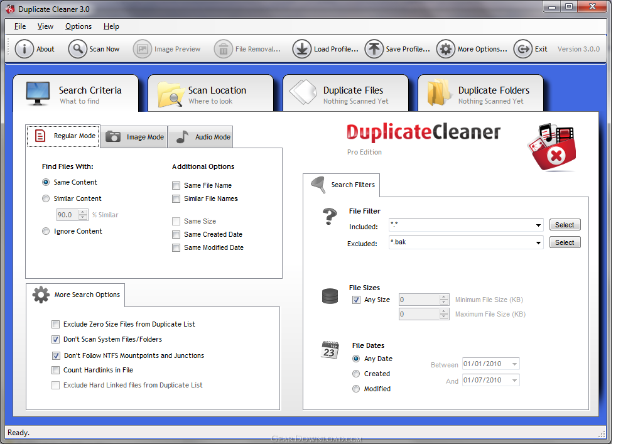Click Select button for Excluded filter
Screen dimensions: 633x444
click(x=565, y=242)
